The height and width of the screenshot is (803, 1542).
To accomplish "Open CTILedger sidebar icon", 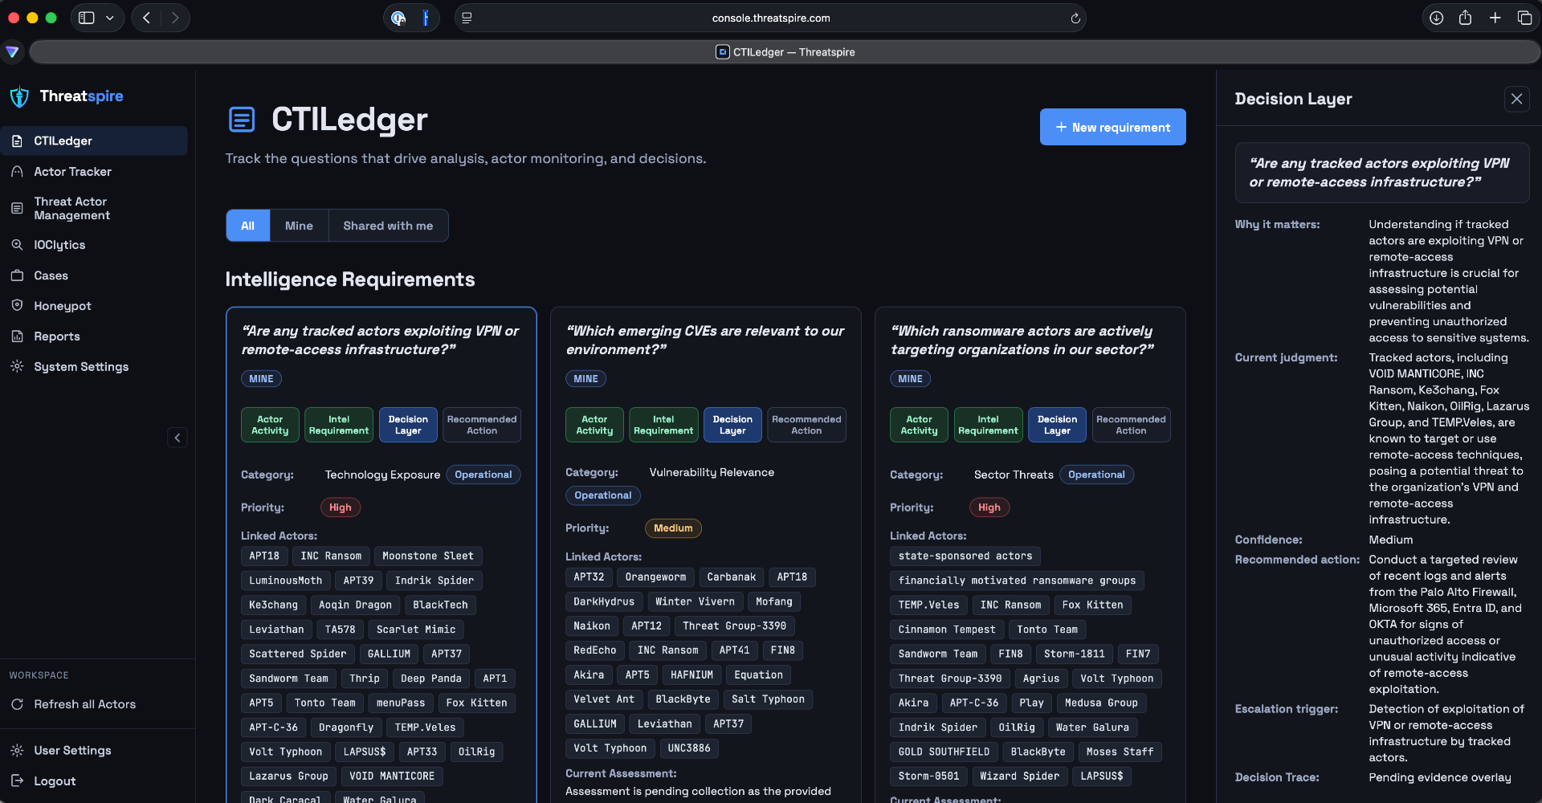I will pos(17,141).
